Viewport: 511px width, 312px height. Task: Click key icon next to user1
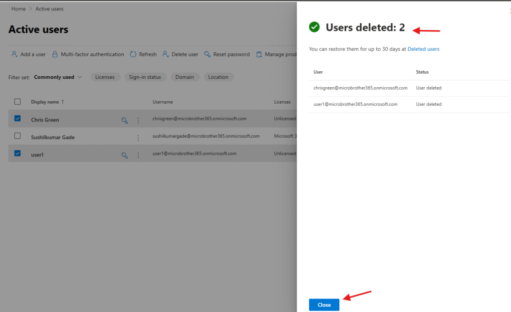coord(125,155)
